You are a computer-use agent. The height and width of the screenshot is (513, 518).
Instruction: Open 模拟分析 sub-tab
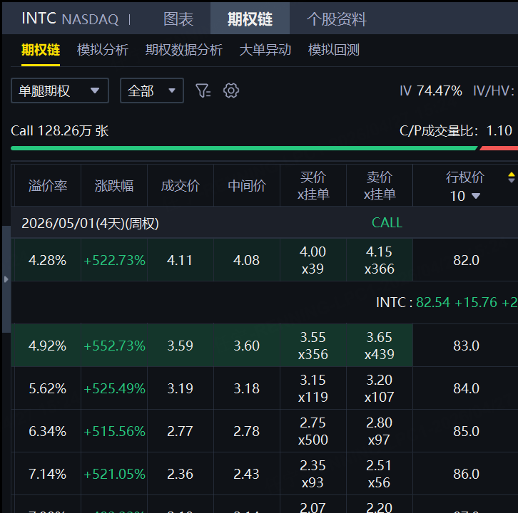coord(103,50)
